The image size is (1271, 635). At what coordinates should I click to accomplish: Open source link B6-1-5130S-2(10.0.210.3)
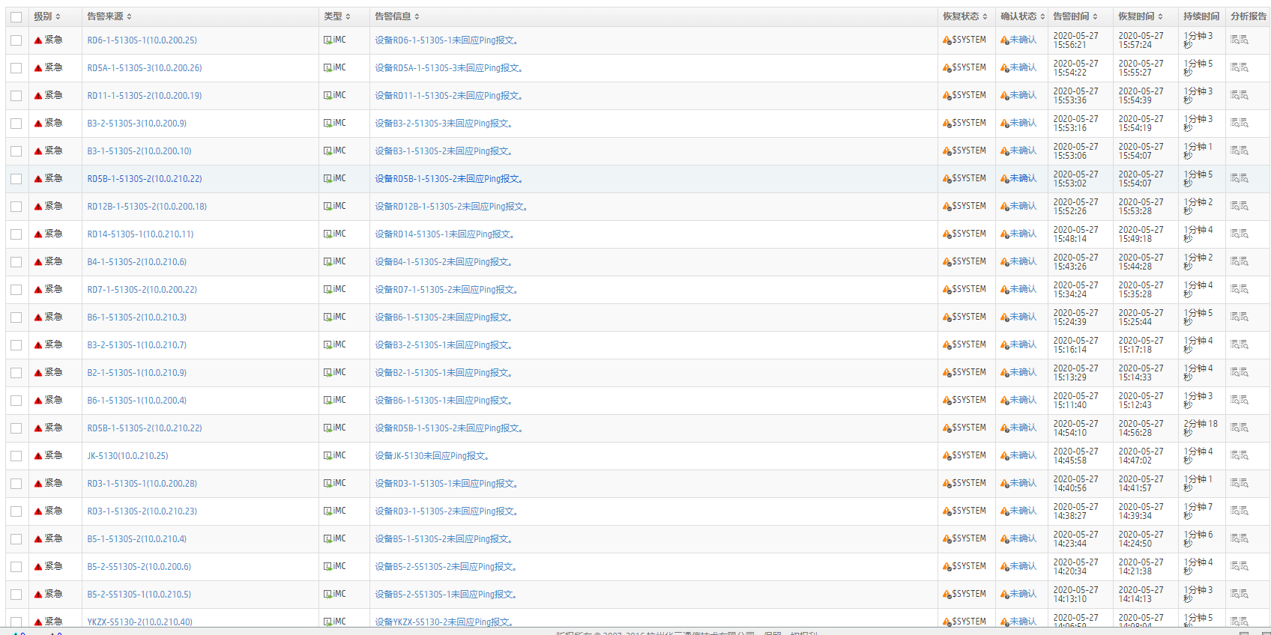click(x=137, y=317)
